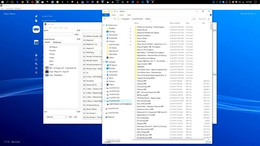
Task: Click the RetroArch playlist search field
Action: 58,34
